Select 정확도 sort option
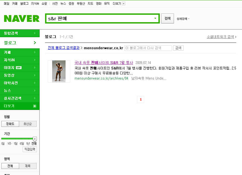The width and height of the screenshot is (242, 175). point(10,124)
